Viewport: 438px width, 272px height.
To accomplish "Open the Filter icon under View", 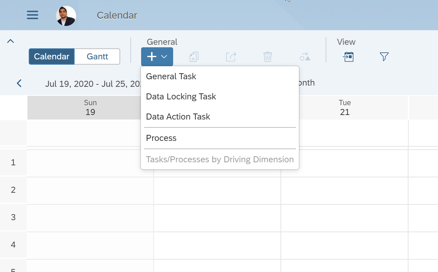I will (x=384, y=57).
